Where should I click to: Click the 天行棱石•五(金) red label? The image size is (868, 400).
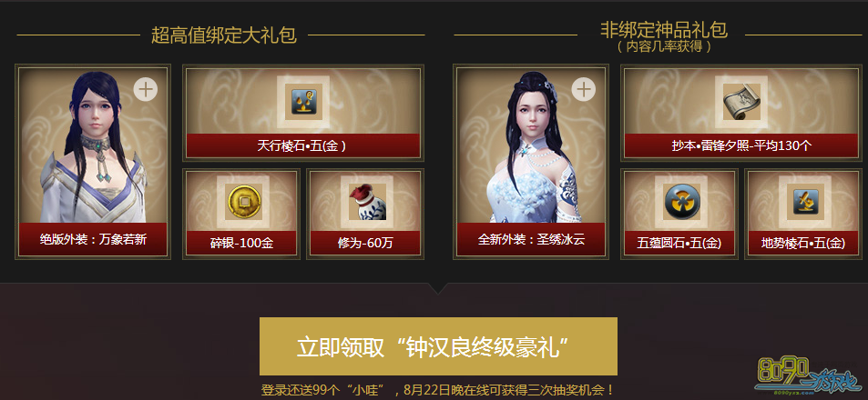tap(303, 146)
